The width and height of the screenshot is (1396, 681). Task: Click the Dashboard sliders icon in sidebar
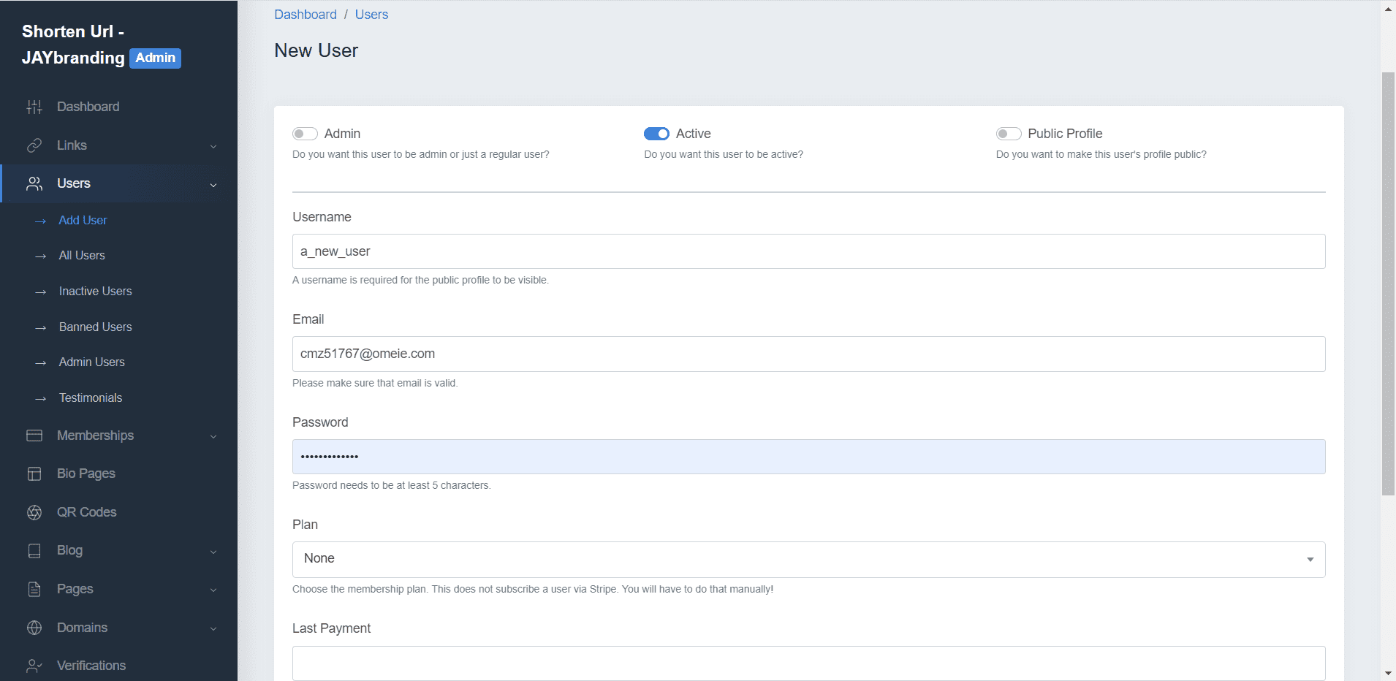tap(34, 107)
